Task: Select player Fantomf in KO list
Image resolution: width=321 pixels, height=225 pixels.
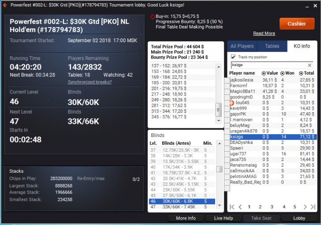Action: coord(273,86)
